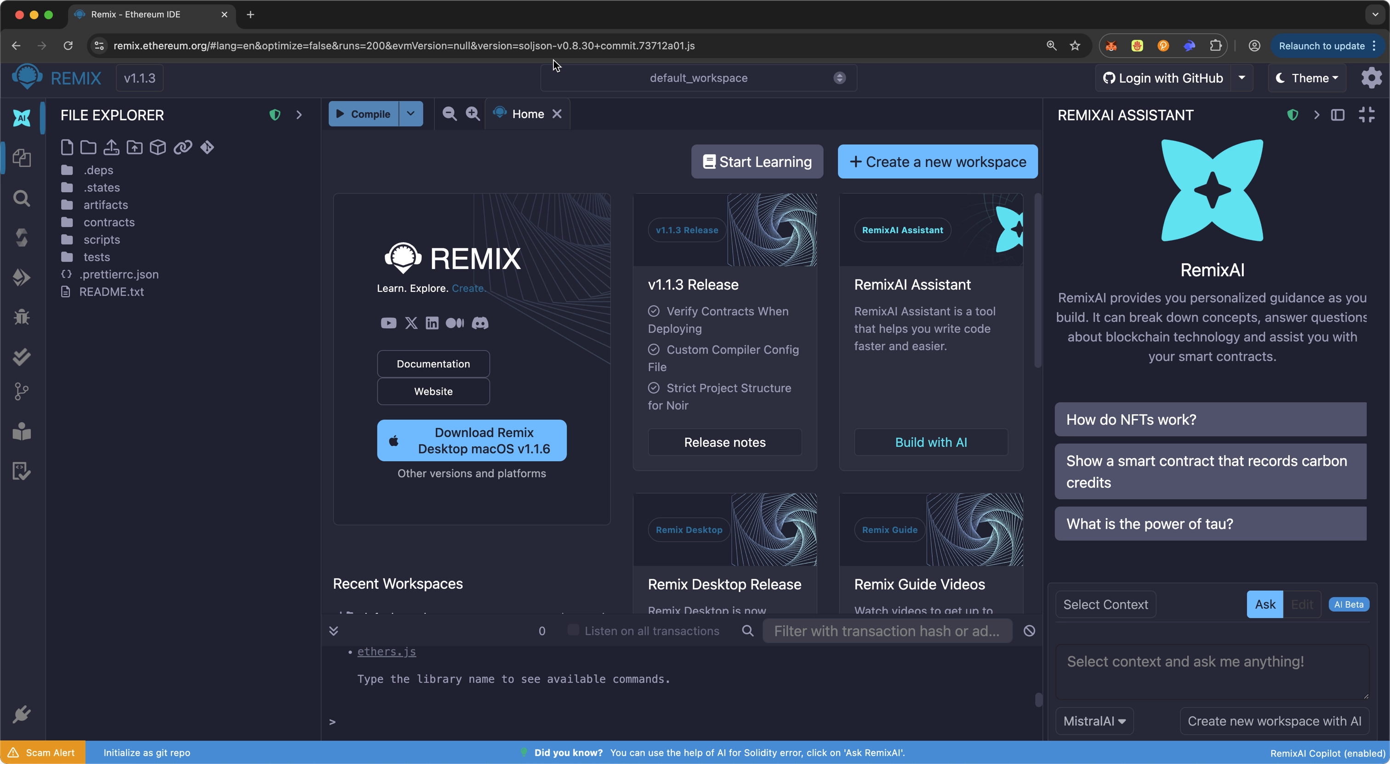Open the Plugin manager plug icon

[22, 714]
